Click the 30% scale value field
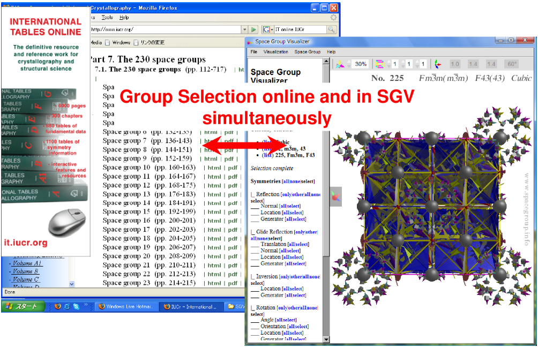Screen dimensions: 538x348 coord(361,64)
